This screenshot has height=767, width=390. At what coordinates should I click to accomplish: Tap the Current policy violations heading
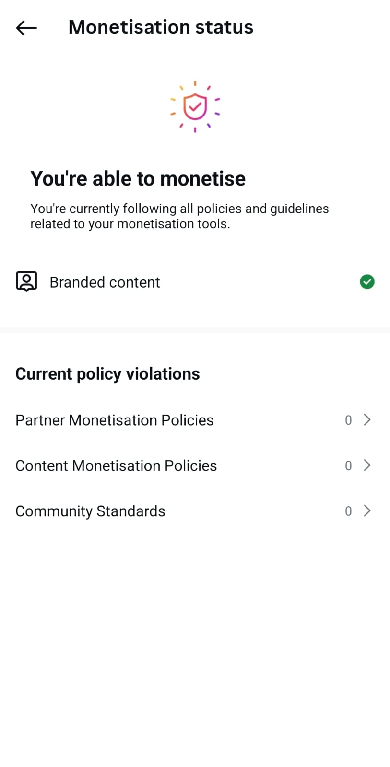click(x=107, y=374)
